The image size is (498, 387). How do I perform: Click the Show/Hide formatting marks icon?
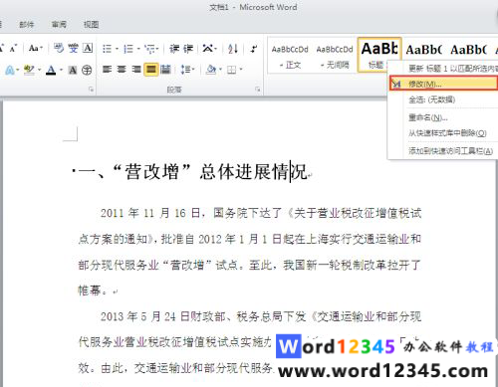tap(254, 49)
